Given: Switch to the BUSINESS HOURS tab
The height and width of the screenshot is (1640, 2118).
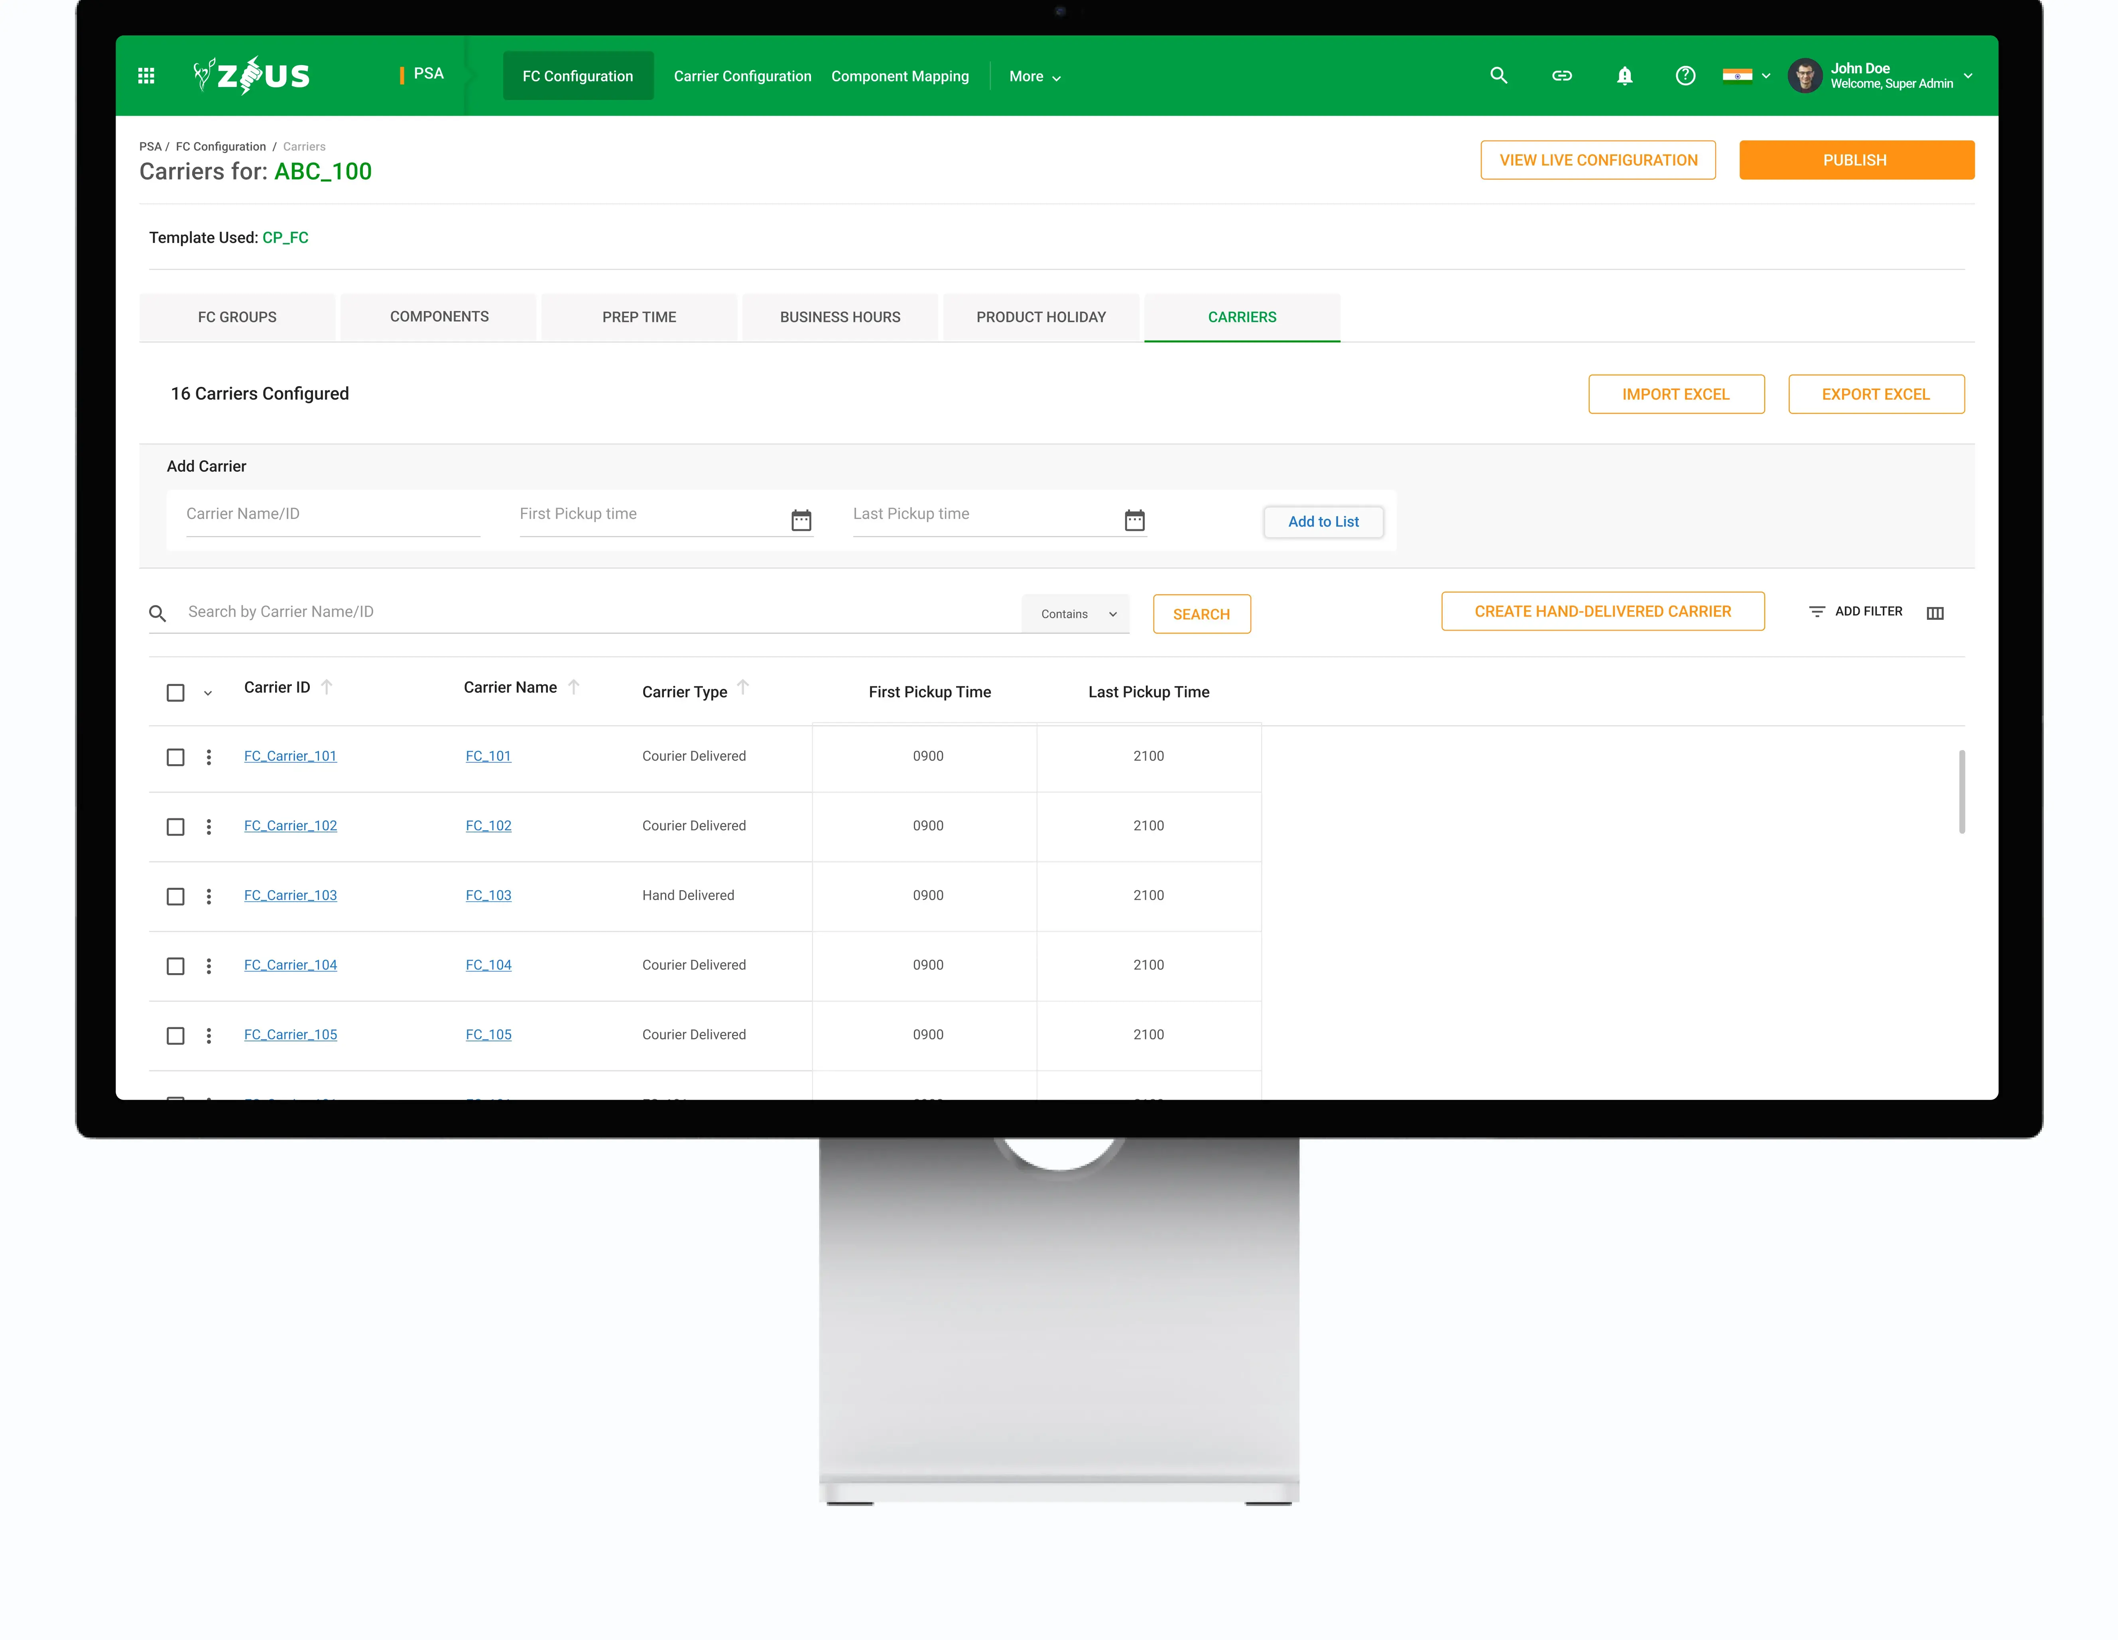Looking at the screenshot, I should coord(840,317).
